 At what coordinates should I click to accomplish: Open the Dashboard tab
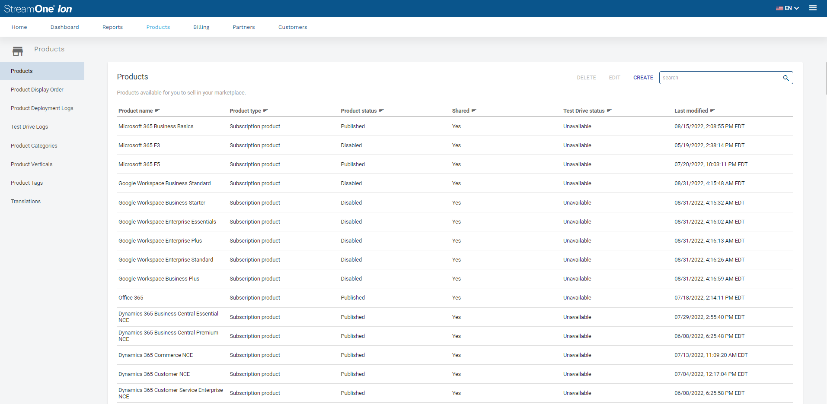coord(65,27)
